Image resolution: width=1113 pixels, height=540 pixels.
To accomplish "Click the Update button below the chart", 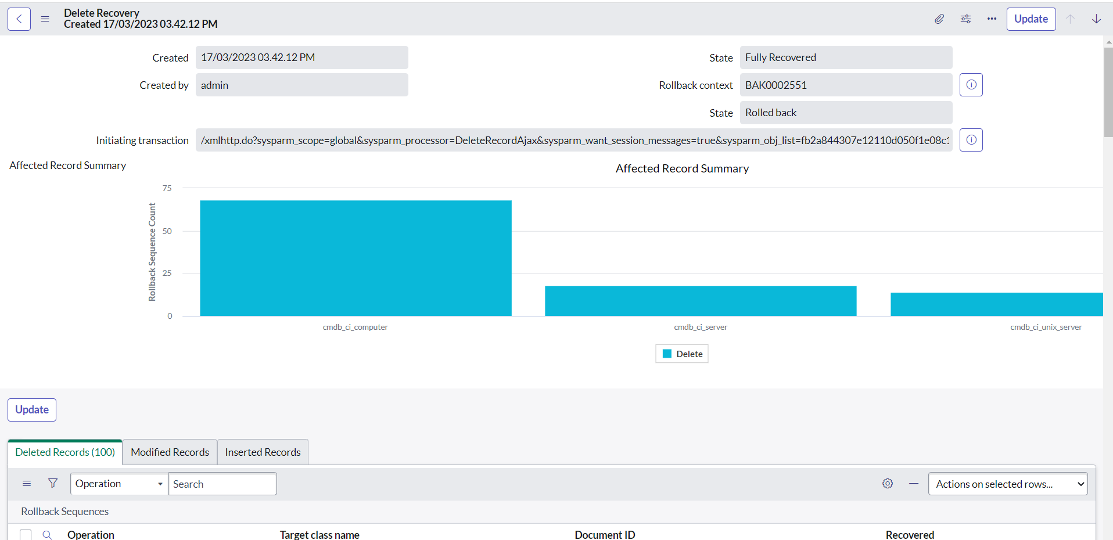I will pyautogui.click(x=32, y=410).
